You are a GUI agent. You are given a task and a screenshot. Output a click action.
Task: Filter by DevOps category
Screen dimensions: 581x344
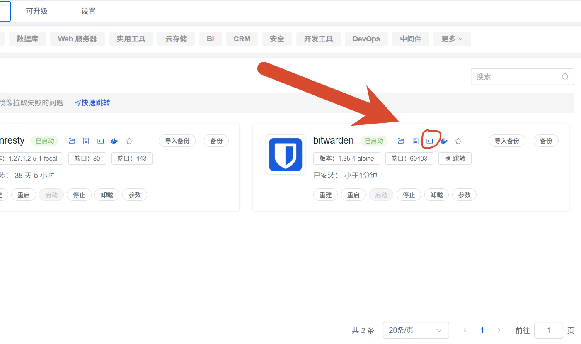[366, 39]
